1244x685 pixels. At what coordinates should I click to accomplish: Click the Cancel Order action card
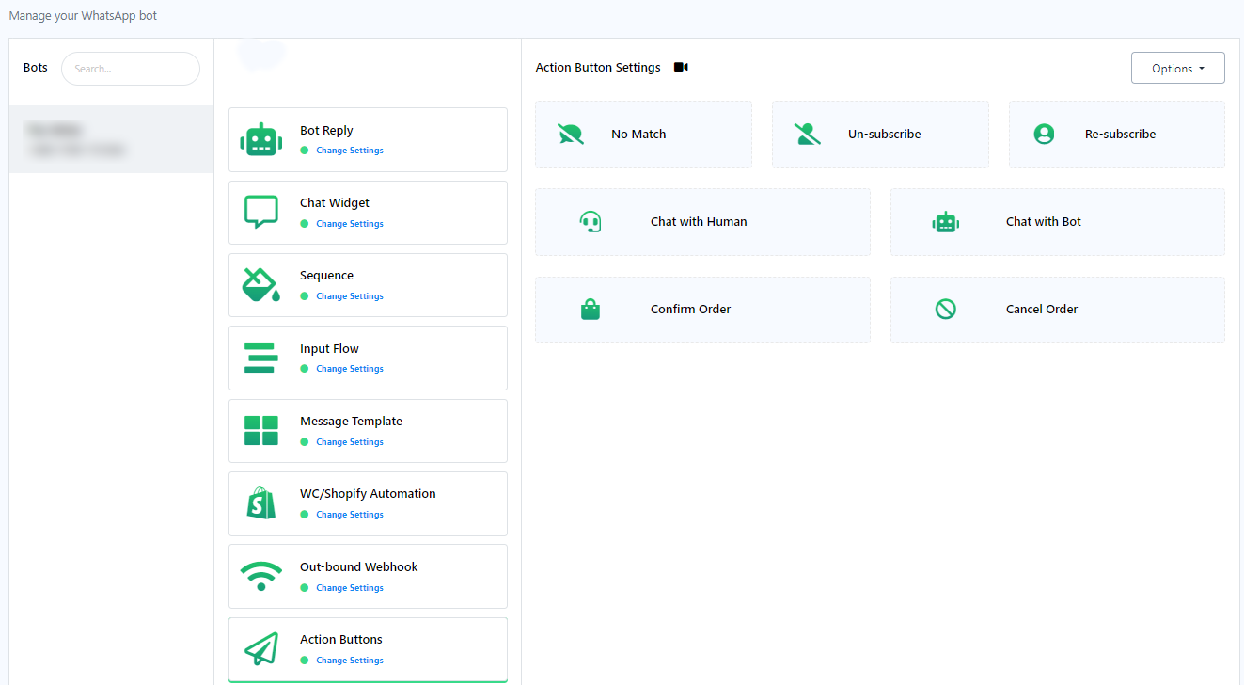click(1057, 310)
